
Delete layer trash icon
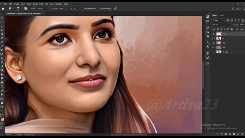[x=242, y=134]
